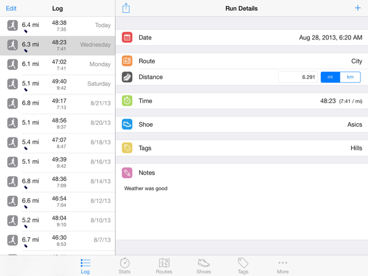Tap runner icon for 8/14/13 run
This screenshot has width=368, height=276.
(x=13, y=182)
